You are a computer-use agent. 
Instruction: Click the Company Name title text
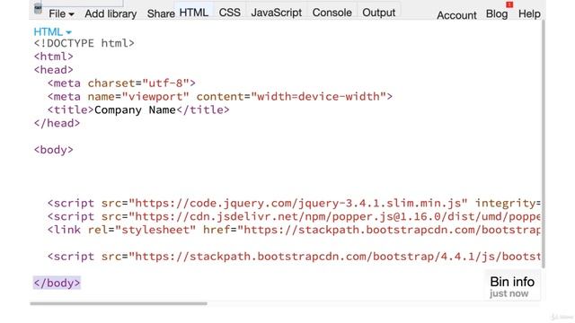135,109
